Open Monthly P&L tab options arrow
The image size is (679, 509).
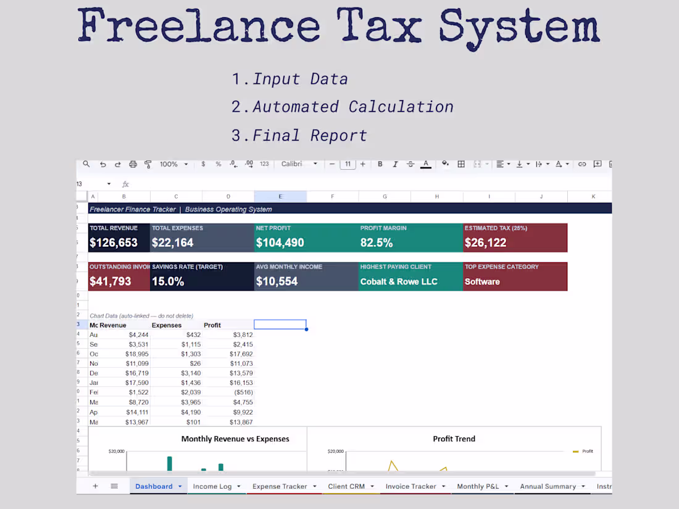(506, 487)
